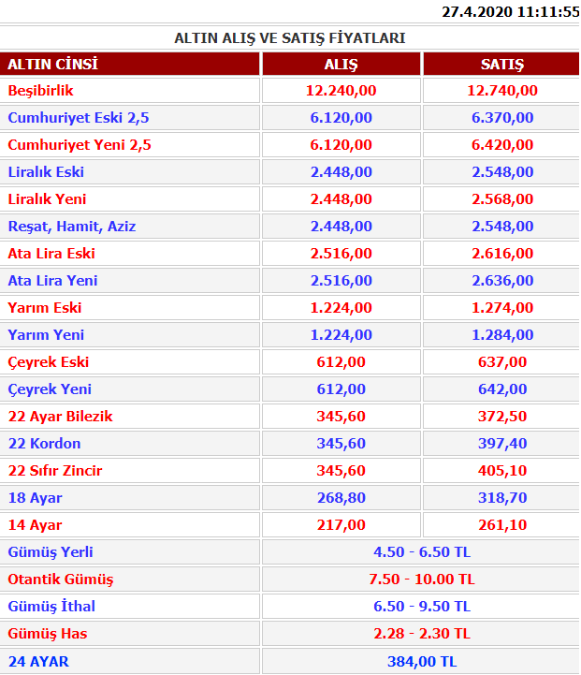Select the Ata Lira Eski label
581x675 pixels.
pos(51,253)
